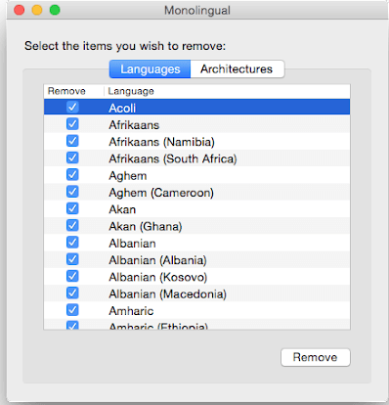Toggle Afrikaans (South Africa) checkbox
The image size is (389, 405).
[x=72, y=157]
